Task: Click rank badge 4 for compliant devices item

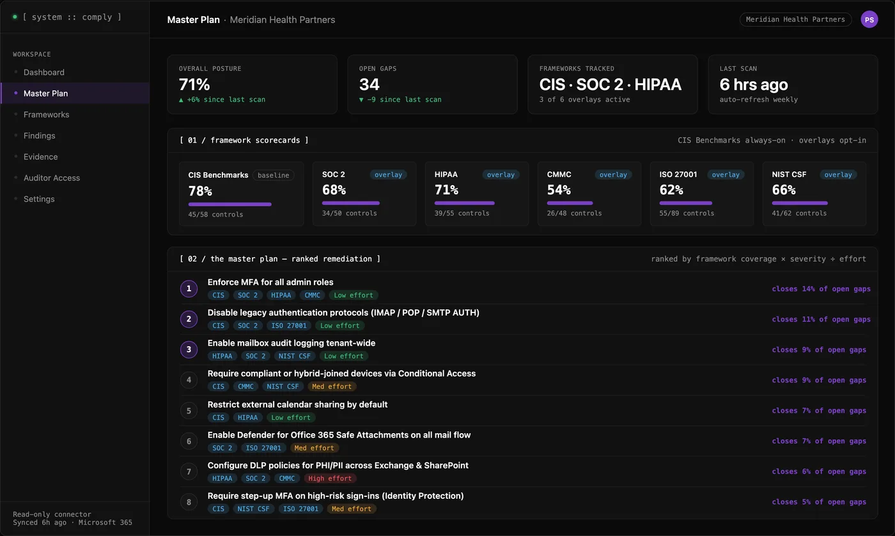Action: [x=189, y=380]
